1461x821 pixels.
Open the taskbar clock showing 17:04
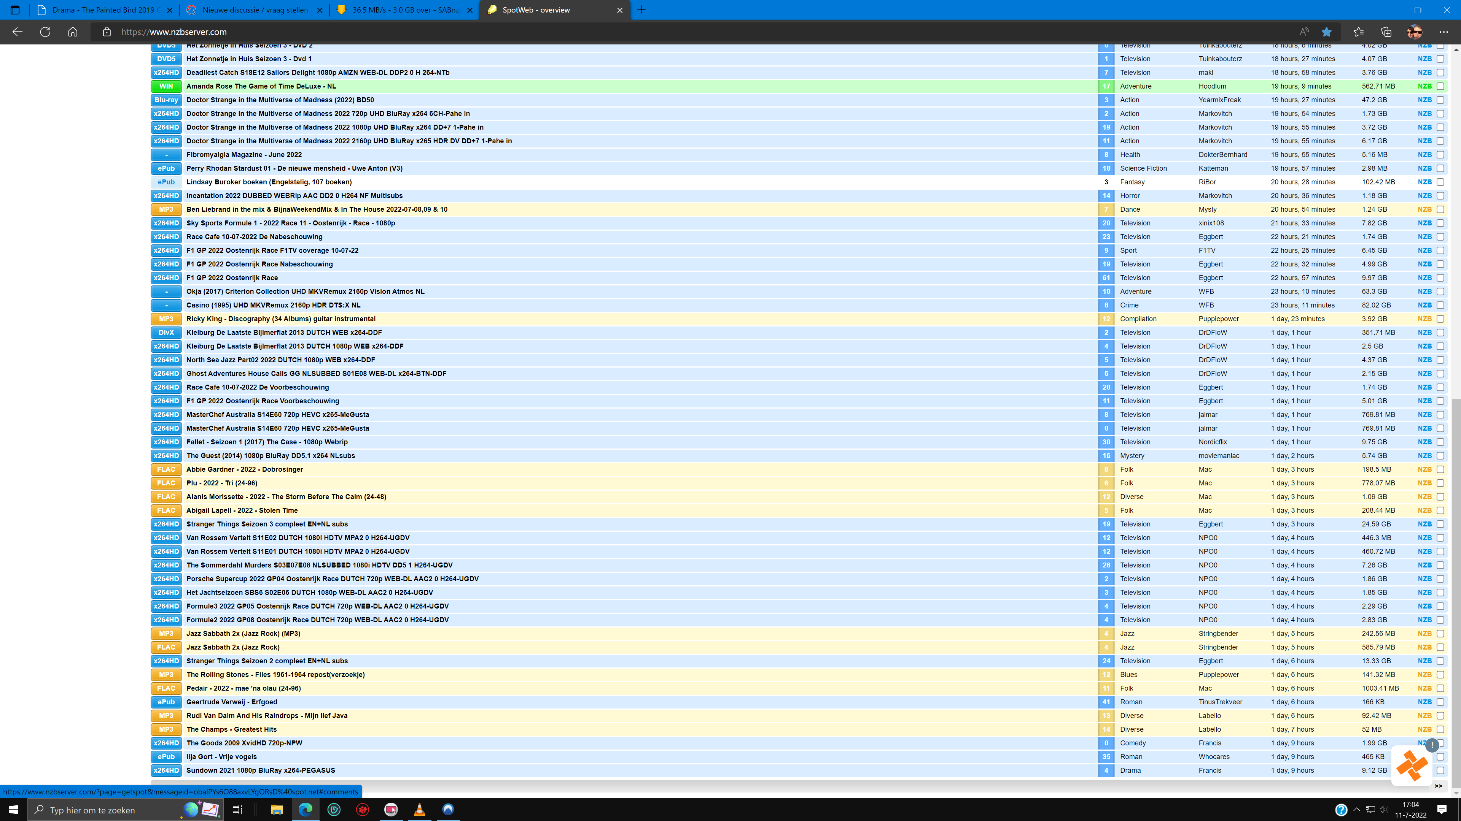pyautogui.click(x=1410, y=810)
